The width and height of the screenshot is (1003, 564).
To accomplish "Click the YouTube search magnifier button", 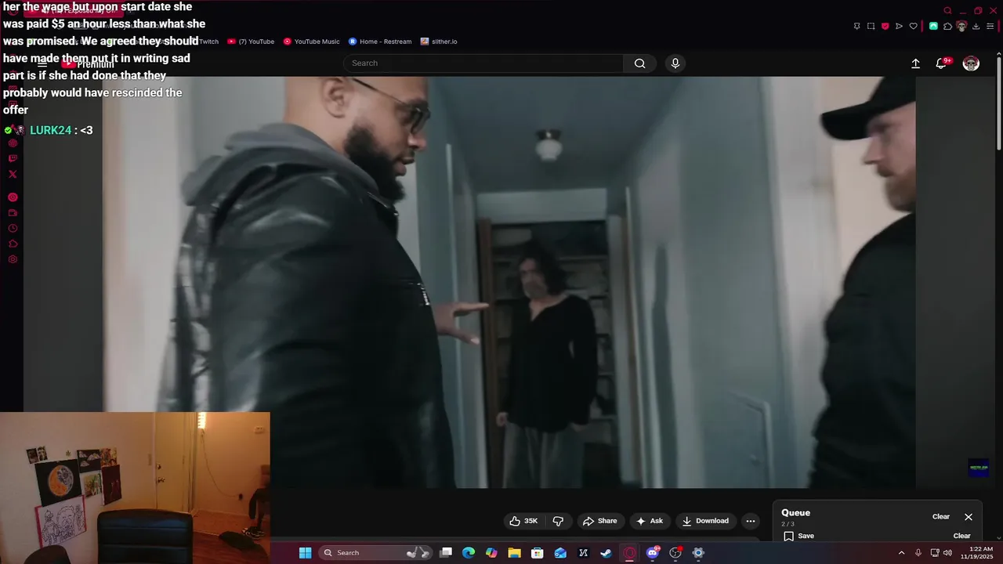I will pyautogui.click(x=640, y=63).
